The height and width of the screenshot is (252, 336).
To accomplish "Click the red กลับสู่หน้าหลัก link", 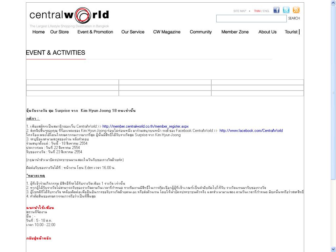I will click(39, 238).
